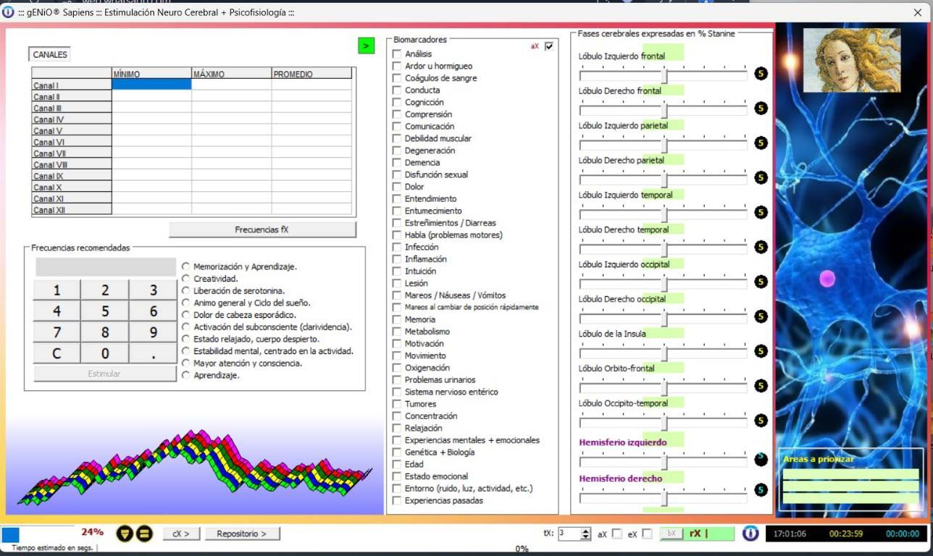
Task: Click the 5 badge for Lóbulo de la Insula
Action: [x=761, y=351]
